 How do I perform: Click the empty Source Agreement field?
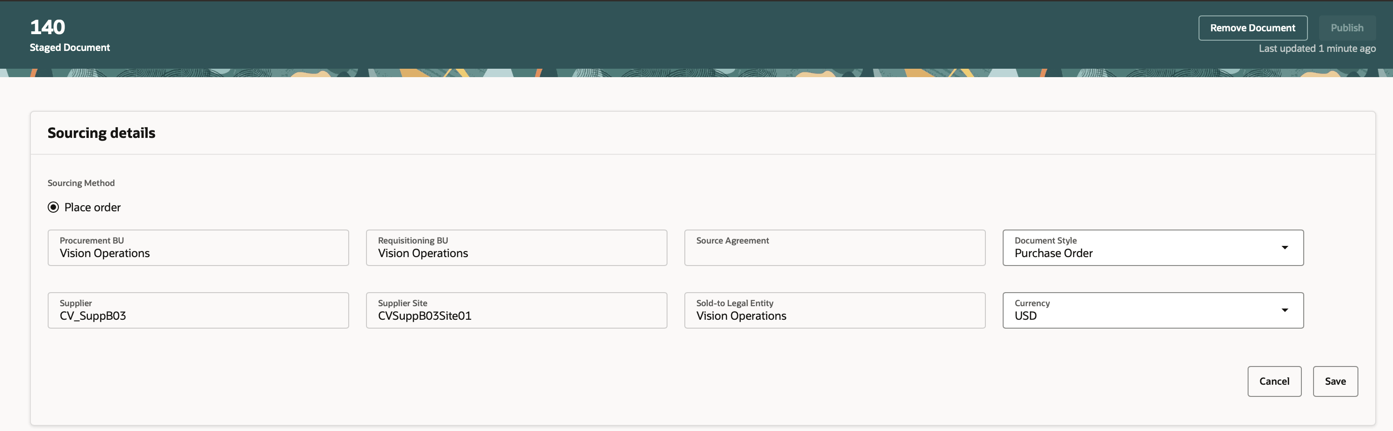click(834, 248)
